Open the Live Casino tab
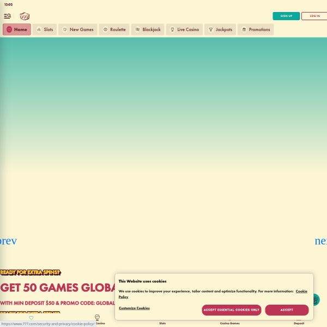The width and height of the screenshot is (327, 327). tap(184, 29)
